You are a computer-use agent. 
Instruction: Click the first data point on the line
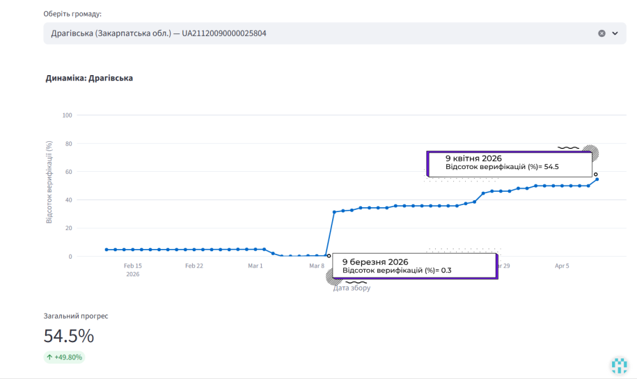(x=107, y=250)
